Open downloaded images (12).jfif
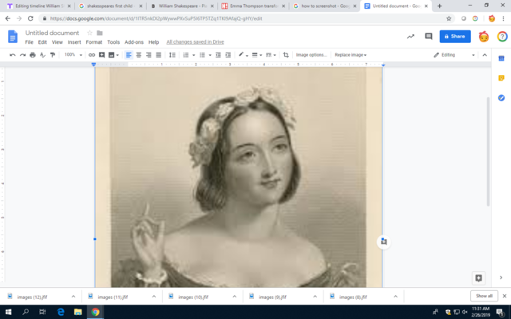This screenshot has width=511, height=319. [x=32, y=297]
